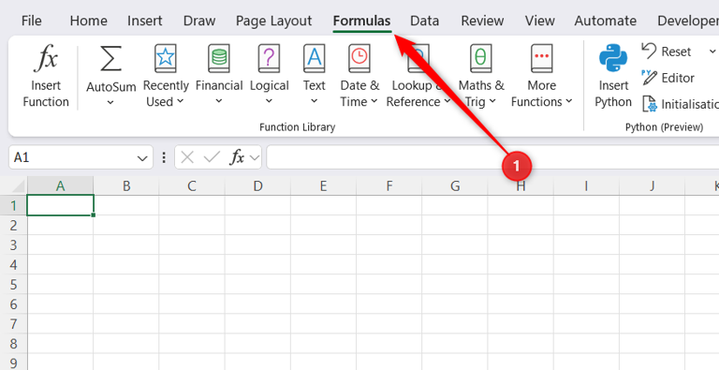
Task: Expand the Text functions dropdown arrow
Action: pos(315,101)
